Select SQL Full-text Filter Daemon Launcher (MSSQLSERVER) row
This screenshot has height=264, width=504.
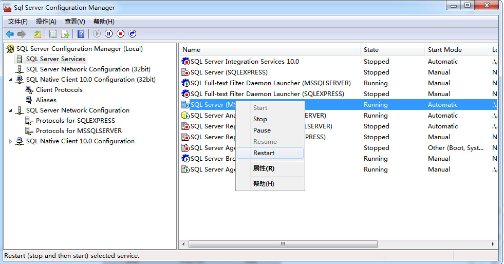339,83
